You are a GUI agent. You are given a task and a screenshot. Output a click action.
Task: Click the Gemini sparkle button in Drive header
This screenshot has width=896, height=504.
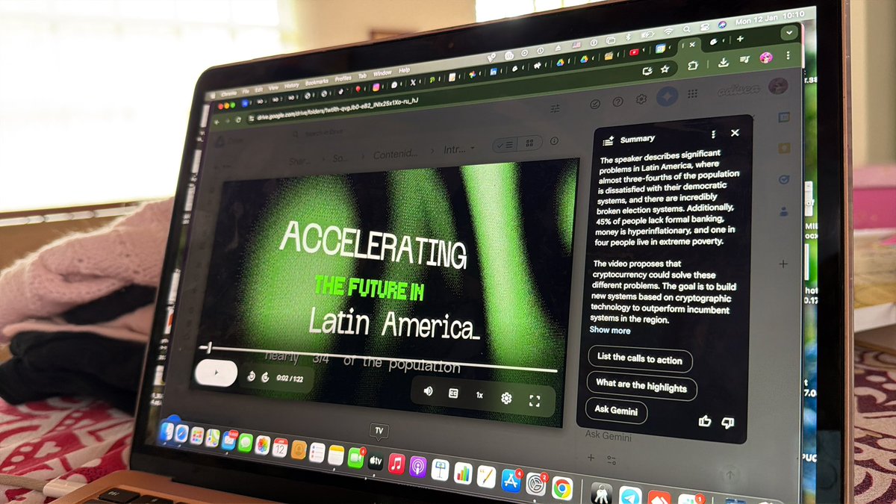667,96
